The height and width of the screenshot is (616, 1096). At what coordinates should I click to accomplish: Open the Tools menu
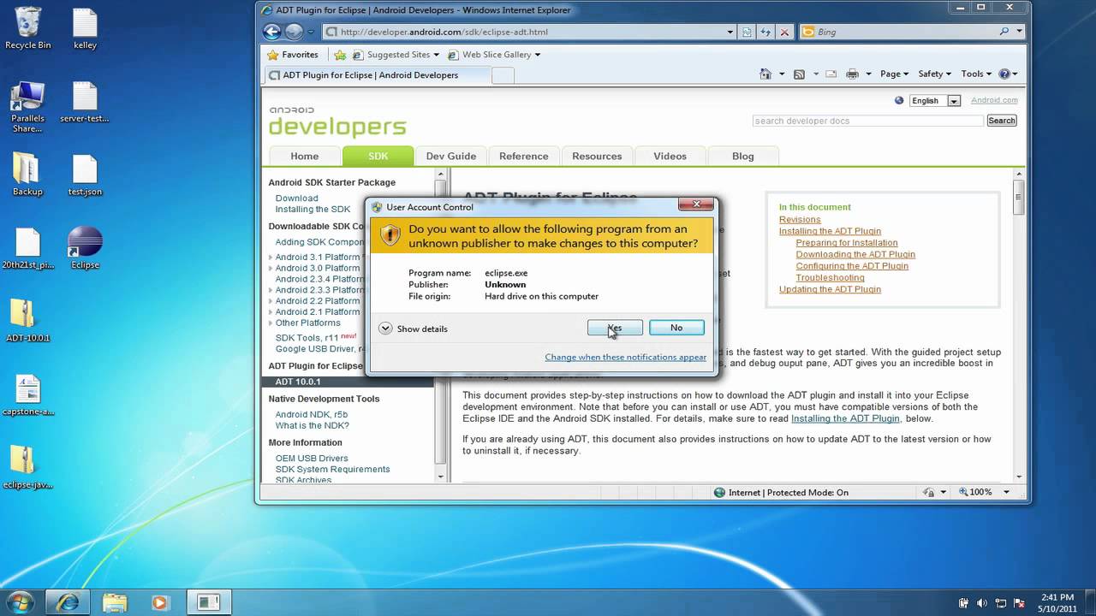(976, 74)
